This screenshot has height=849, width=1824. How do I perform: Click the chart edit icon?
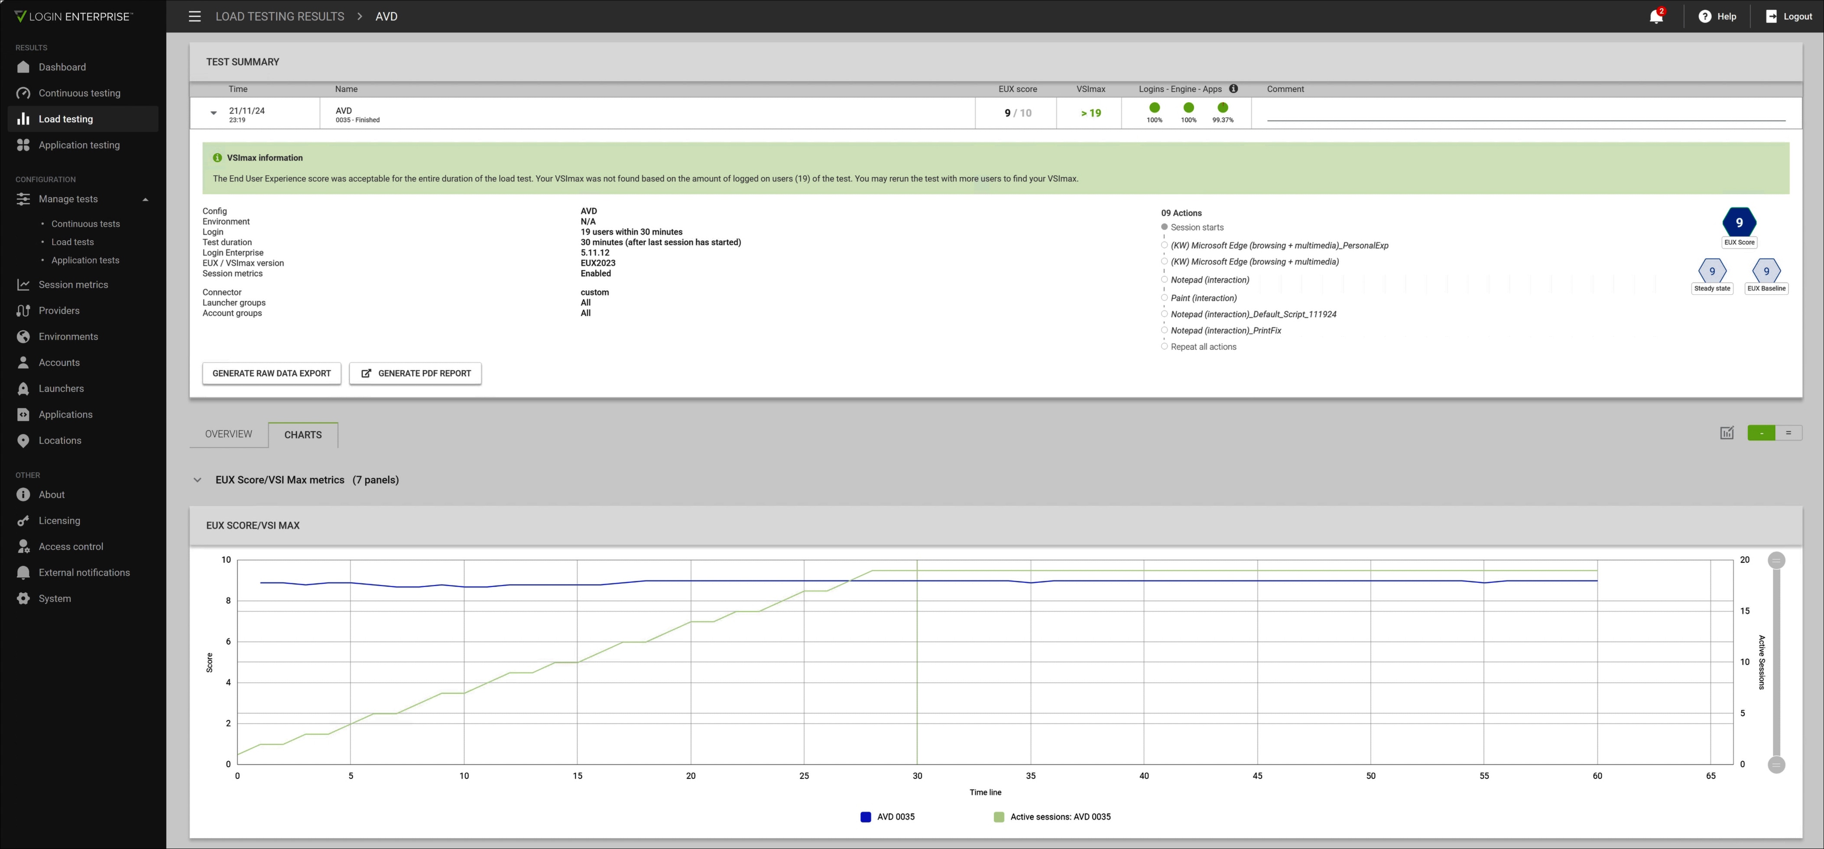[1727, 433]
